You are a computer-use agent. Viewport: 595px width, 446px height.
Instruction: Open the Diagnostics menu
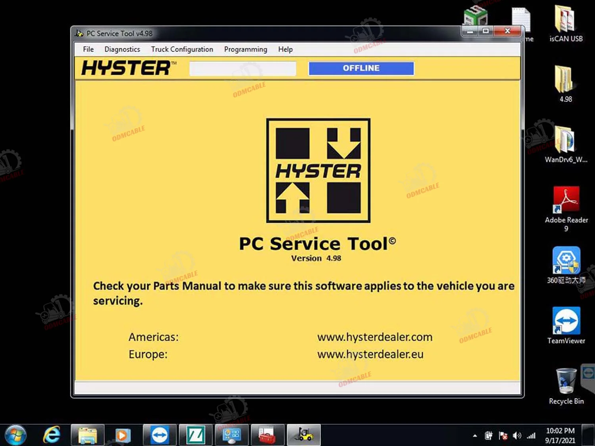tap(122, 49)
